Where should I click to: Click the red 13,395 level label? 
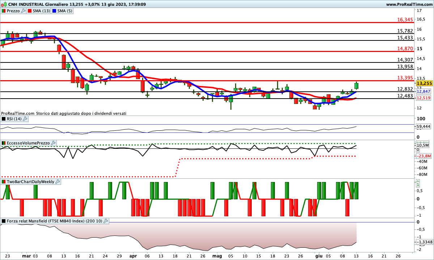tap(405, 78)
